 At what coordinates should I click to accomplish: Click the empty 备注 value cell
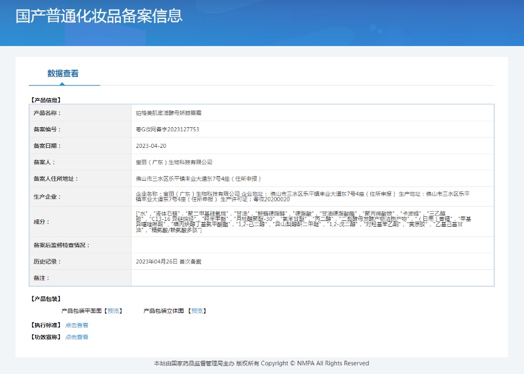pos(312,278)
